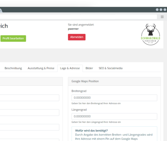Click the Profil bearbeiten button
The image size is (167, 141).
13,38
